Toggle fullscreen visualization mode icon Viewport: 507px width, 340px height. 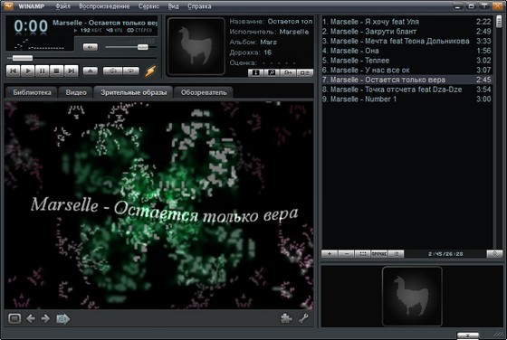tap(14, 318)
